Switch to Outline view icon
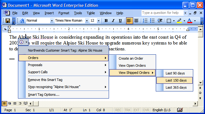Screen dimensions: 205x114 click(x=20, y=103)
